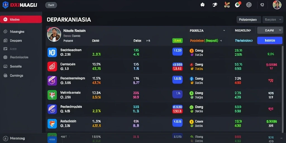Click the Oant pill button in the top bar

click(51, 5)
